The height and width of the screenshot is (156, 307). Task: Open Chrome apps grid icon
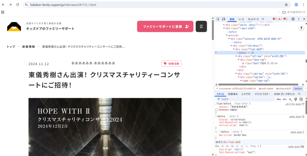click(x=3, y=12)
